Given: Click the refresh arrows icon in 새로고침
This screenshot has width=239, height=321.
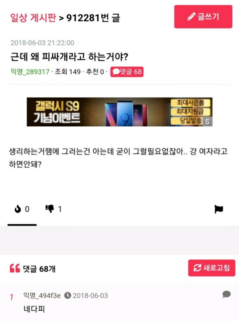Looking at the screenshot, I should point(197,268).
